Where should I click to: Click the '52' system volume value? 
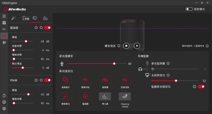tap(204, 81)
